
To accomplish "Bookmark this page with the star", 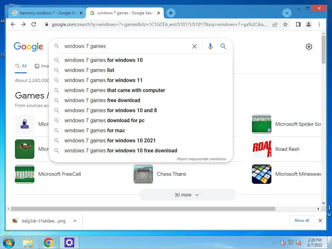I will pos(285,24).
